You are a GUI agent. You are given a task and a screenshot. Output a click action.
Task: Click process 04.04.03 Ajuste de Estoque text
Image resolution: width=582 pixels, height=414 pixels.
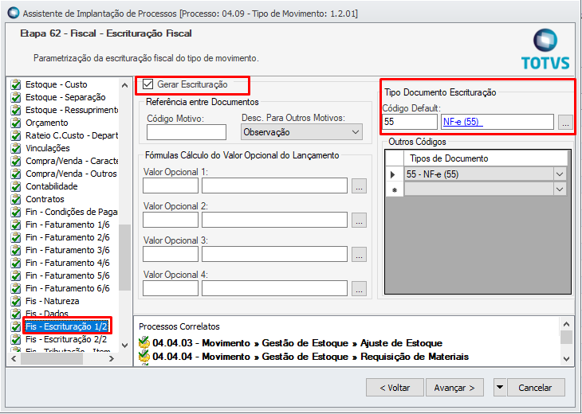pyautogui.click(x=297, y=343)
